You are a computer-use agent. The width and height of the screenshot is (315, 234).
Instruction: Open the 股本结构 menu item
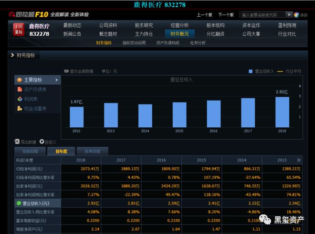(215, 25)
